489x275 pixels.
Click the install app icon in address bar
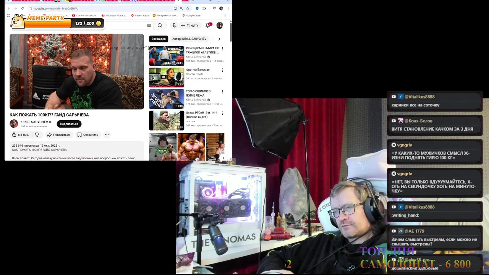(x=175, y=8)
